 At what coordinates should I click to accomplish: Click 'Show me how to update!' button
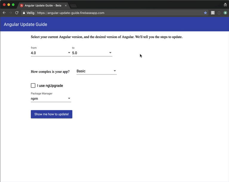[x=52, y=114]
